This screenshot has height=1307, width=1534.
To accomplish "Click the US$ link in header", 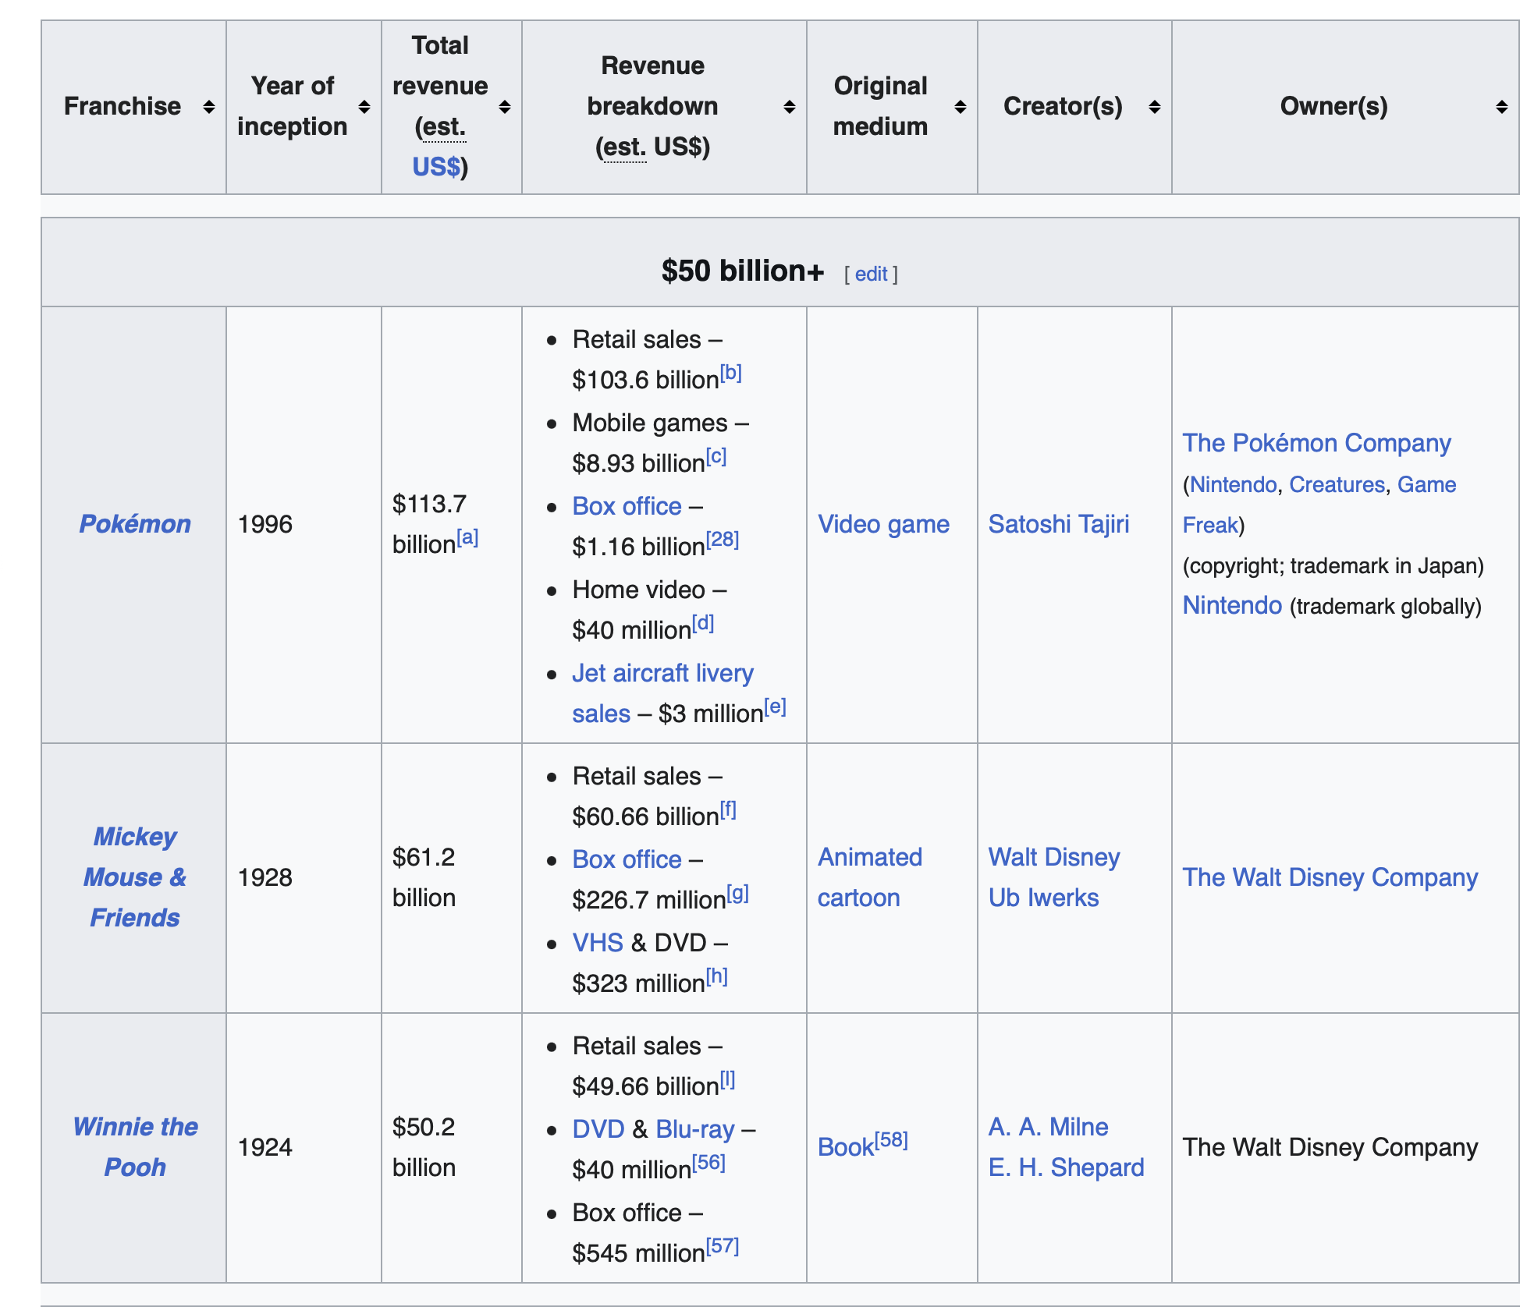I will [435, 167].
